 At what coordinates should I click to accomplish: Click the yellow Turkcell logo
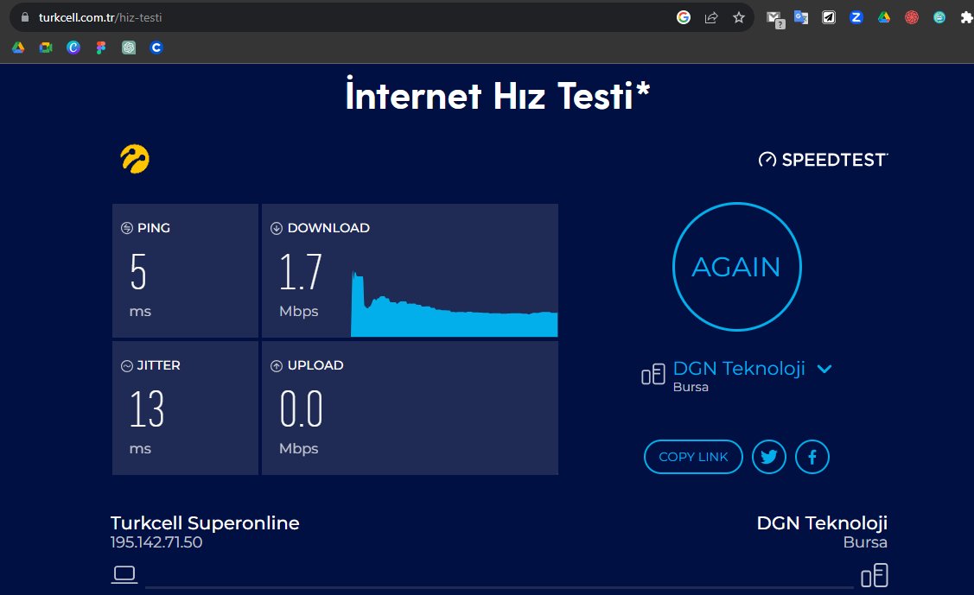[x=135, y=159]
